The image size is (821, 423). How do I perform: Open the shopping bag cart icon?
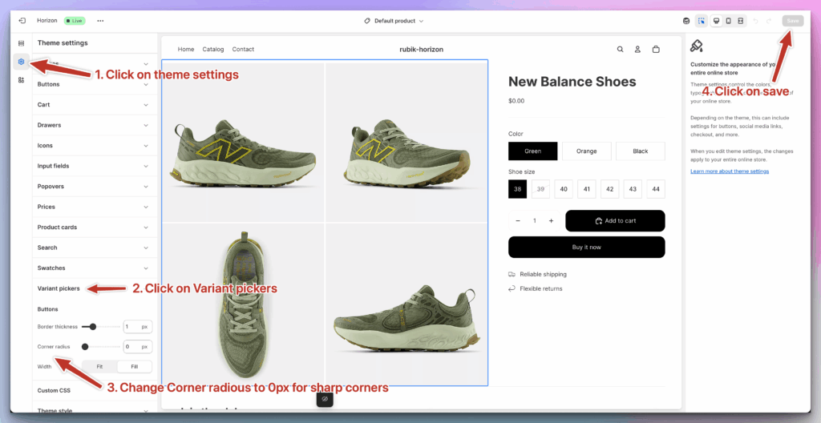[x=656, y=49]
